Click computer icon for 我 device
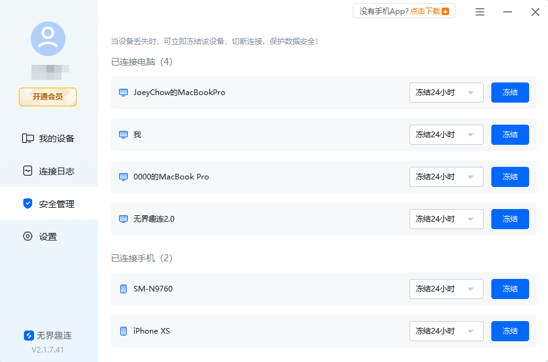The image size is (548, 362). pos(123,135)
